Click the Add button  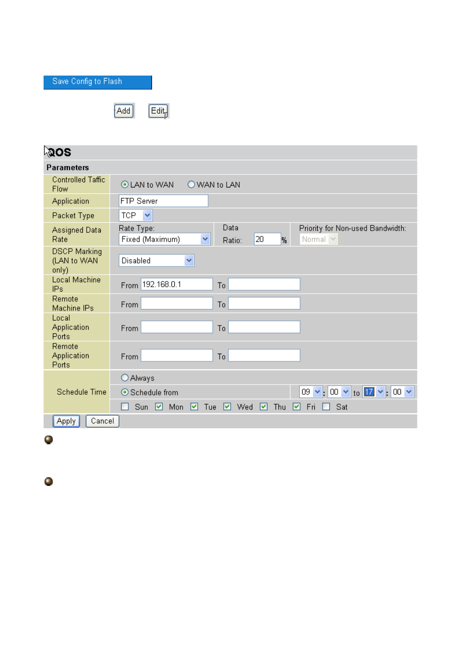124,111
